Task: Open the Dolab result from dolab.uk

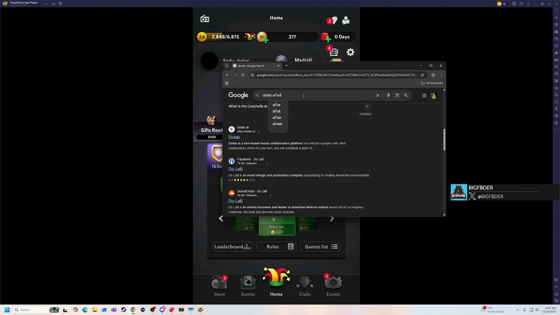Action: (x=234, y=137)
